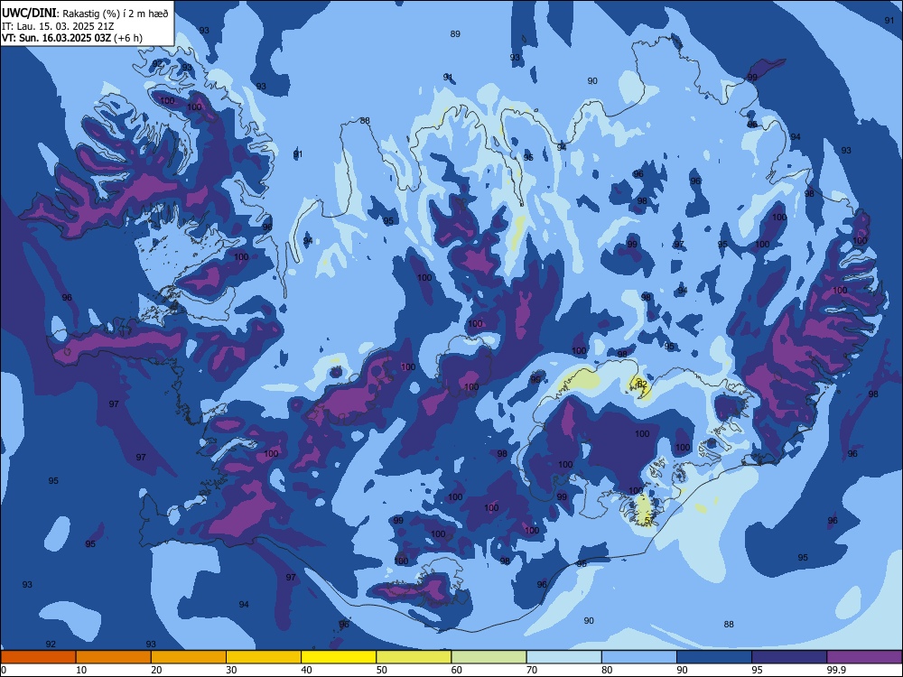Screen dimensions: 903x677
Task: Pick the 60–70 light green legend swatch
Action: click(489, 657)
